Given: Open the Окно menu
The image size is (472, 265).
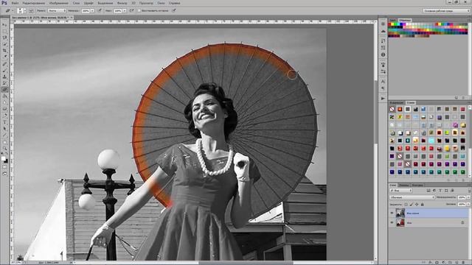Looking at the screenshot, I should tap(161, 3).
